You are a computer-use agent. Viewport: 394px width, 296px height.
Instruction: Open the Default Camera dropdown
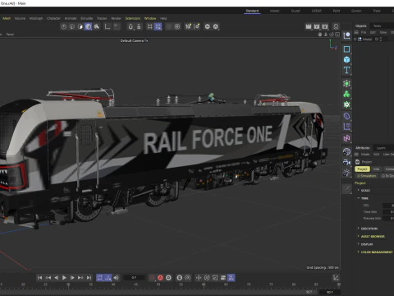pos(134,40)
